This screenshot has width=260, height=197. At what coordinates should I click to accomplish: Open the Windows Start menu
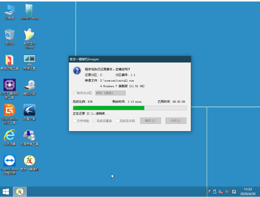pos(6,192)
